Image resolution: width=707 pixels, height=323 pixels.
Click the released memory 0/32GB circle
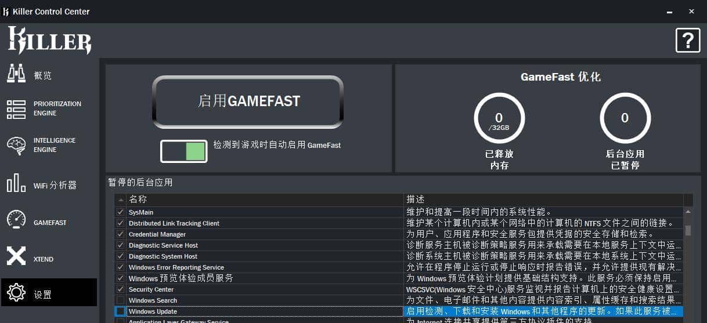point(499,119)
